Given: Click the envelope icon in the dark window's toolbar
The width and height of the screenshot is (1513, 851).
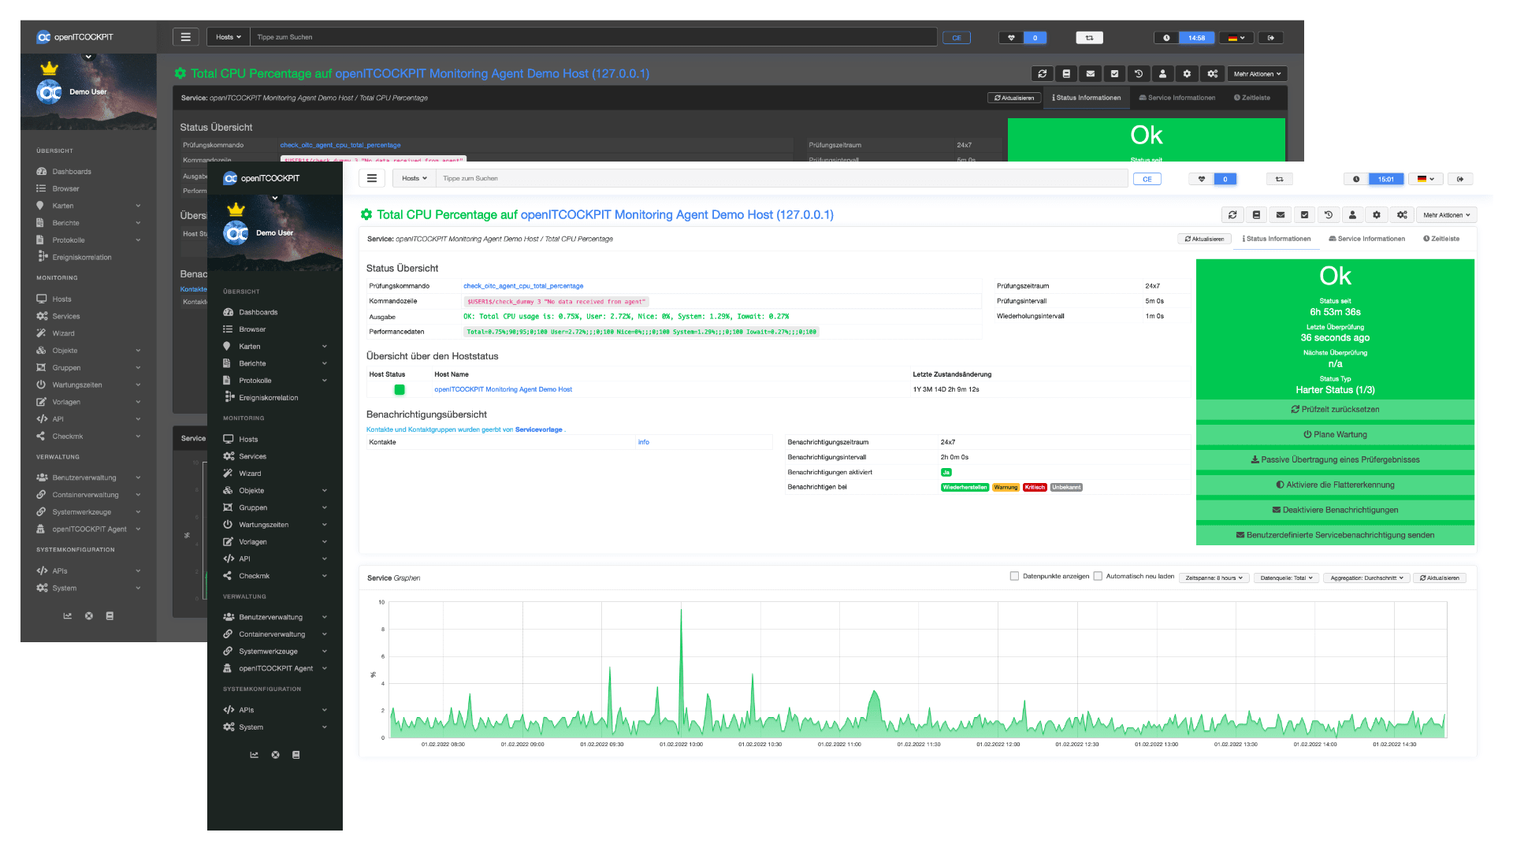Looking at the screenshot, I should (1091, 73).
